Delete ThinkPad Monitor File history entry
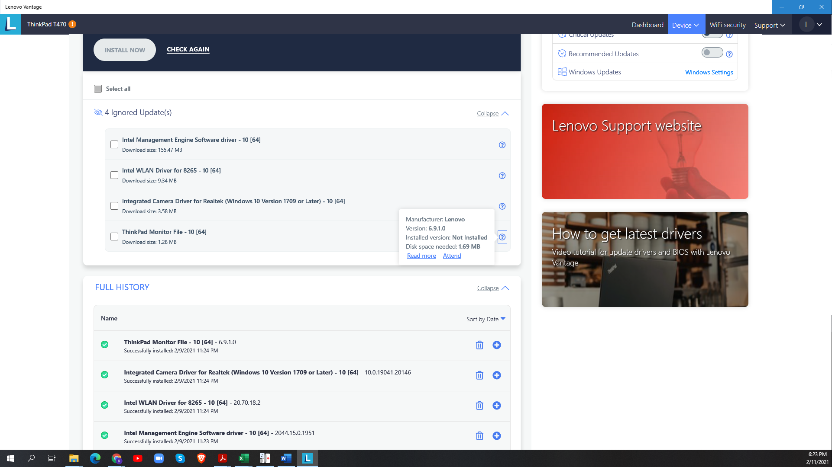Screen dimensions: 832x467 (x=479, y=345)
